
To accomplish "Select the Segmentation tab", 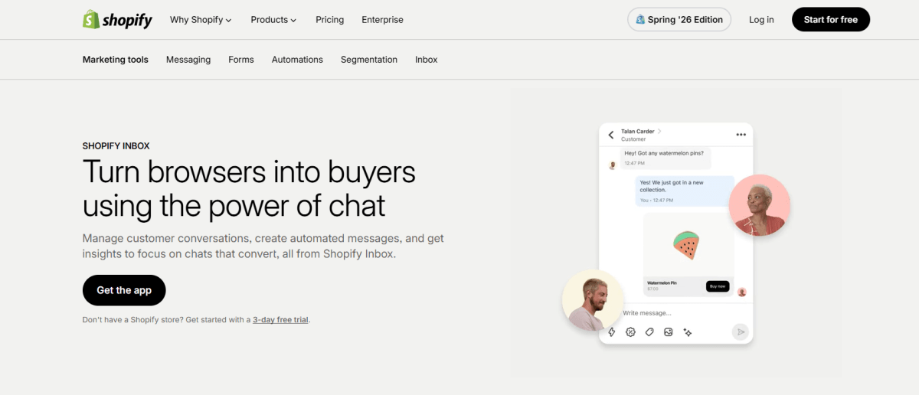I will point(369,60).
